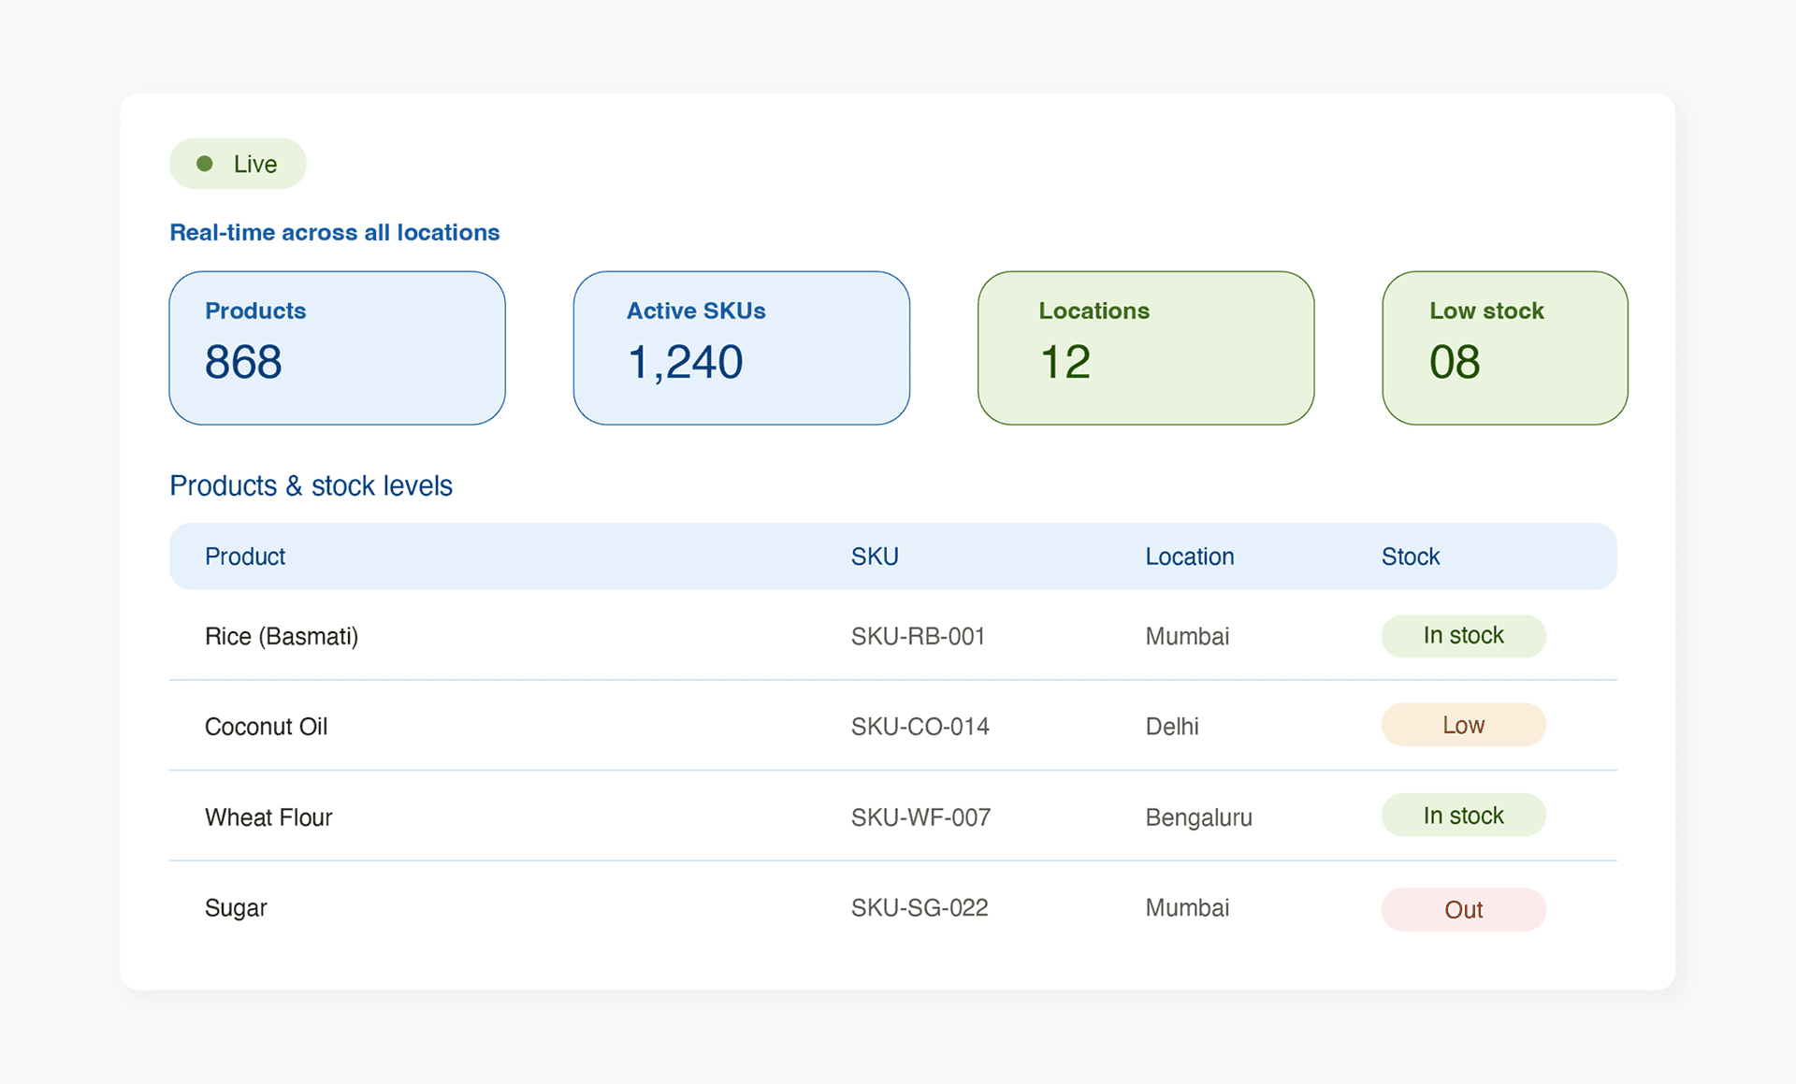Open the Low stock 08 card

[x=1505, y=348]
